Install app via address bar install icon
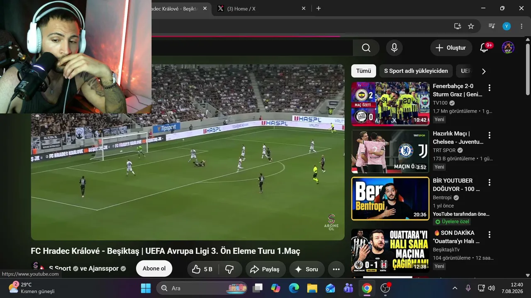 (458, 26)
